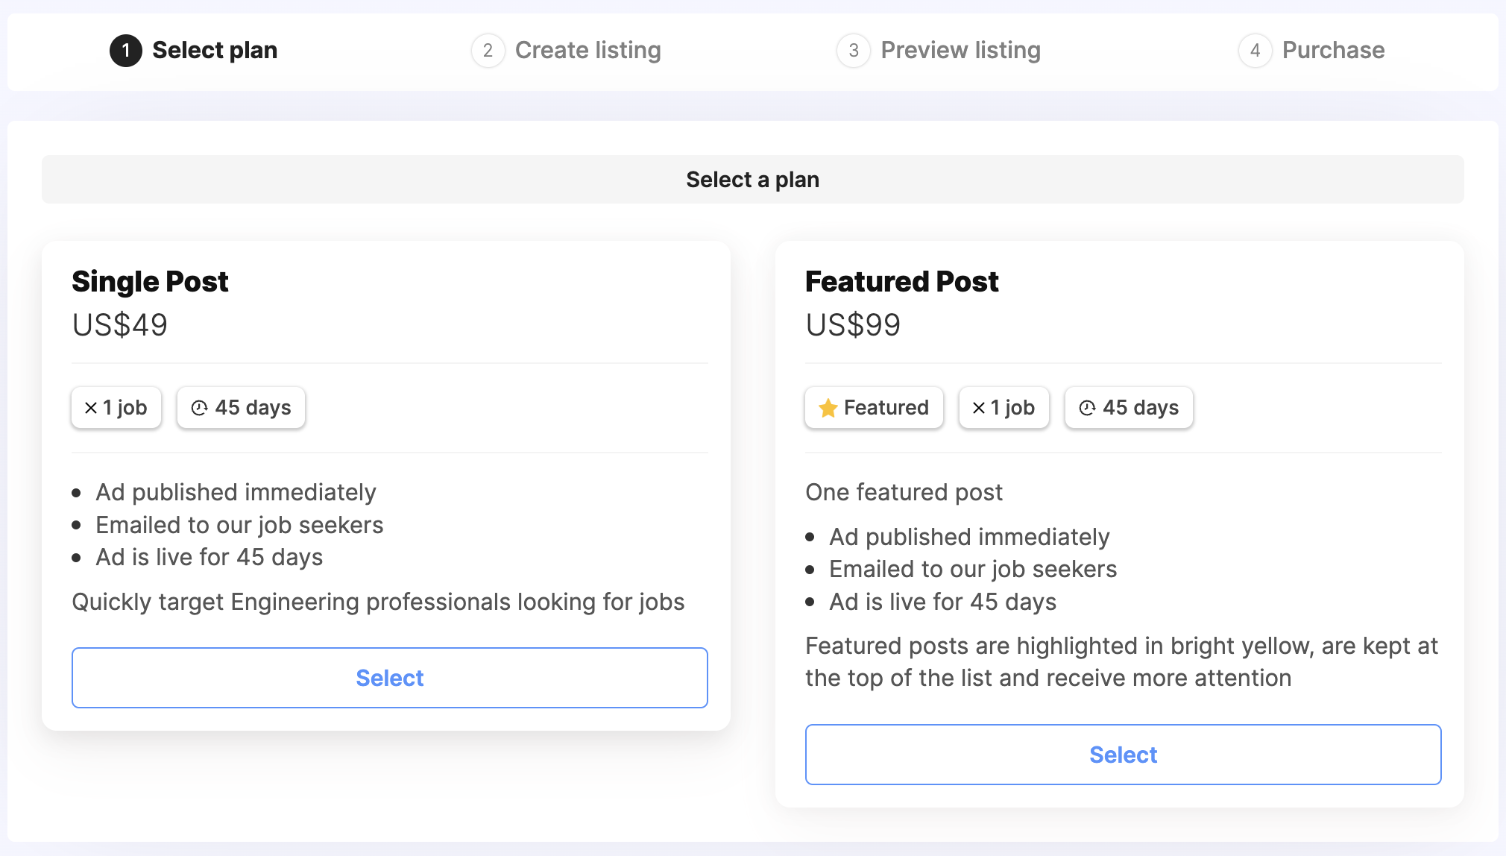Image resolution: width=1506 pixels, height=856 pixels.
Task: Click the 1 job badge in Single Post
Action: [116, 408]
